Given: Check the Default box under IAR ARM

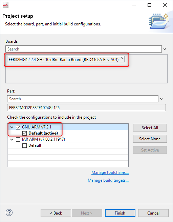Looking at the screenshot, I should pos(24,145).
